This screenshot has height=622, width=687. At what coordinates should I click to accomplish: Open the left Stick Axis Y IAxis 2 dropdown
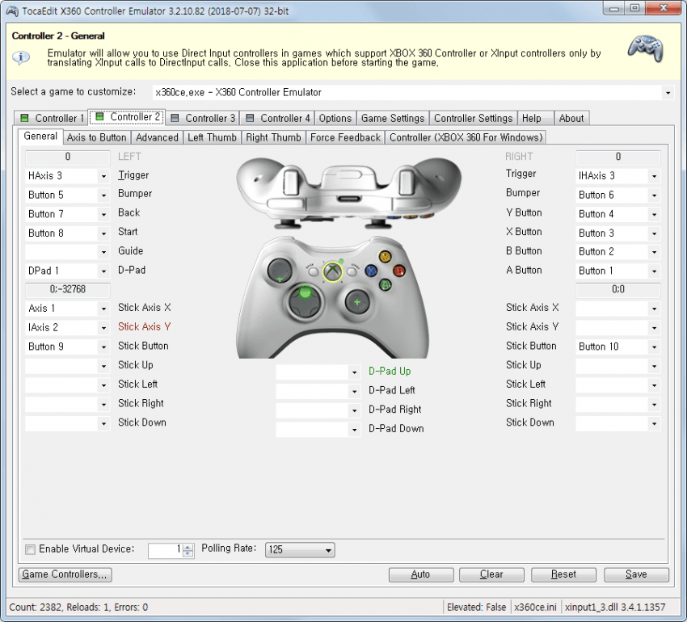click(103, 328)
